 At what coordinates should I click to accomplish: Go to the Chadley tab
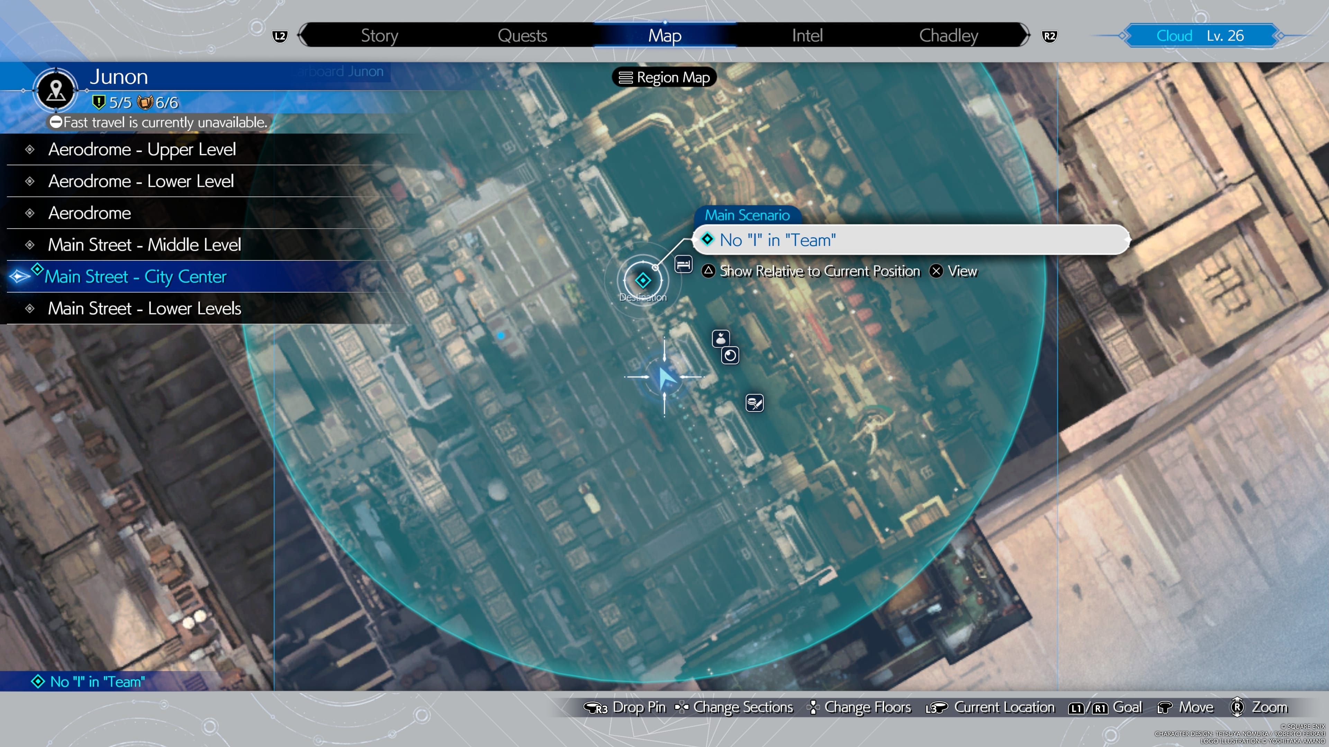(x=948, y=36)
